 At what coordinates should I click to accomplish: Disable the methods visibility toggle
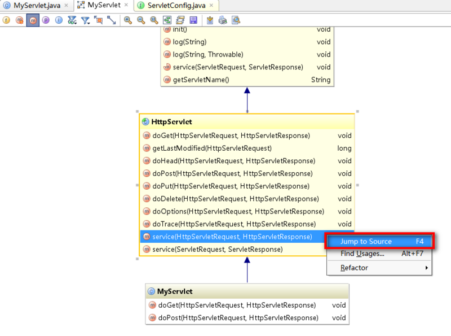[32, 20]
